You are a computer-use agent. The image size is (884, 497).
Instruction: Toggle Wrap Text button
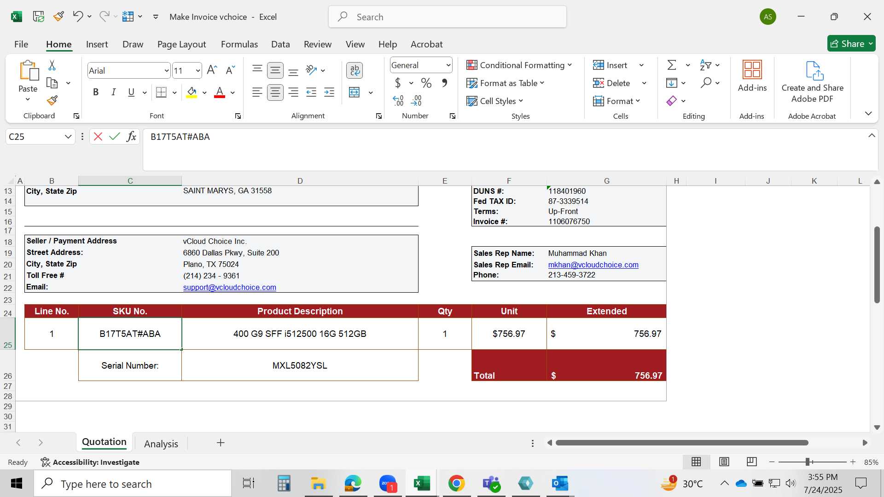coord(355,70)
